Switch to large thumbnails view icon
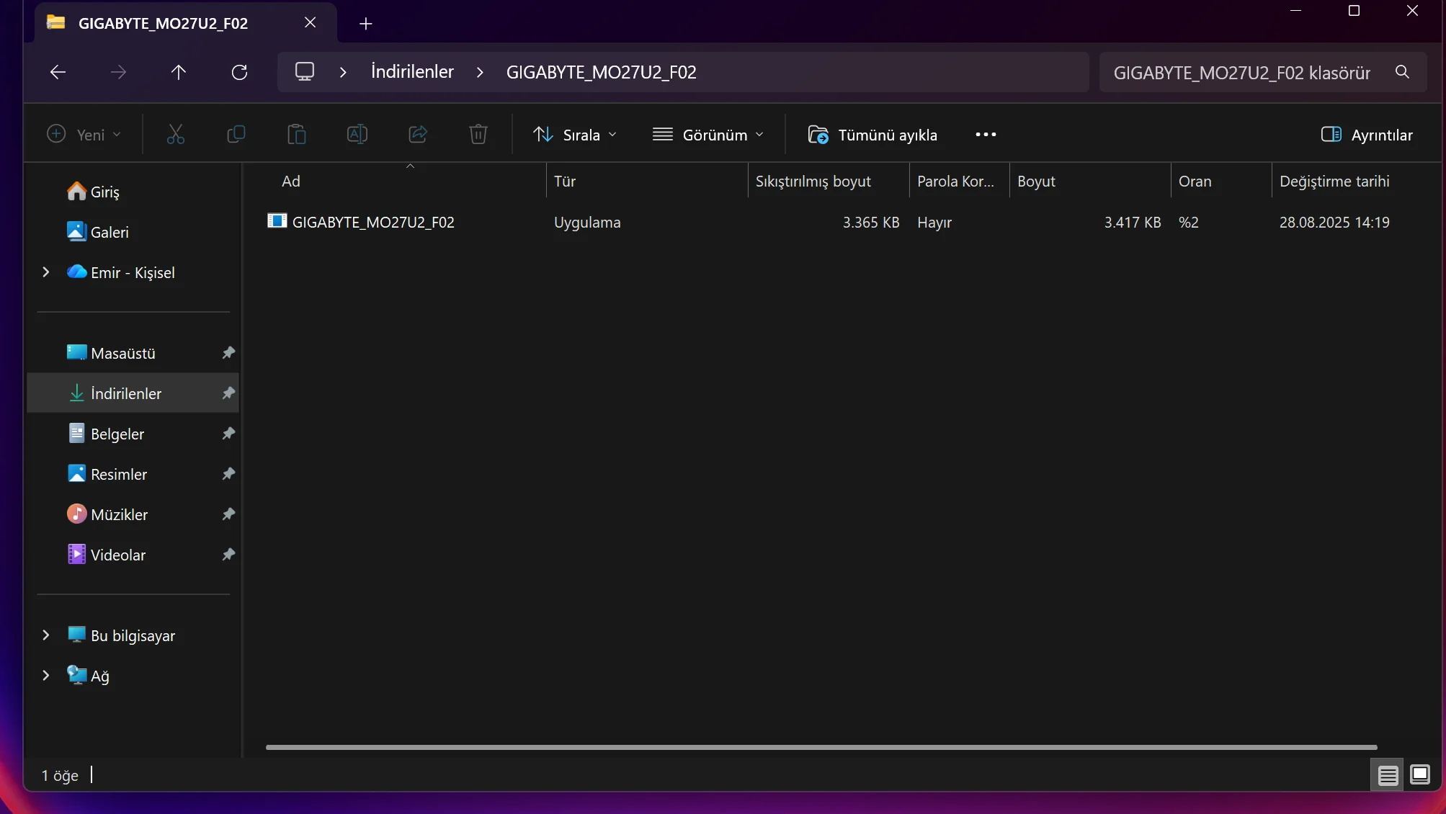Image resolution: width=1446 pixels, height=814 pixels. 1420,775
